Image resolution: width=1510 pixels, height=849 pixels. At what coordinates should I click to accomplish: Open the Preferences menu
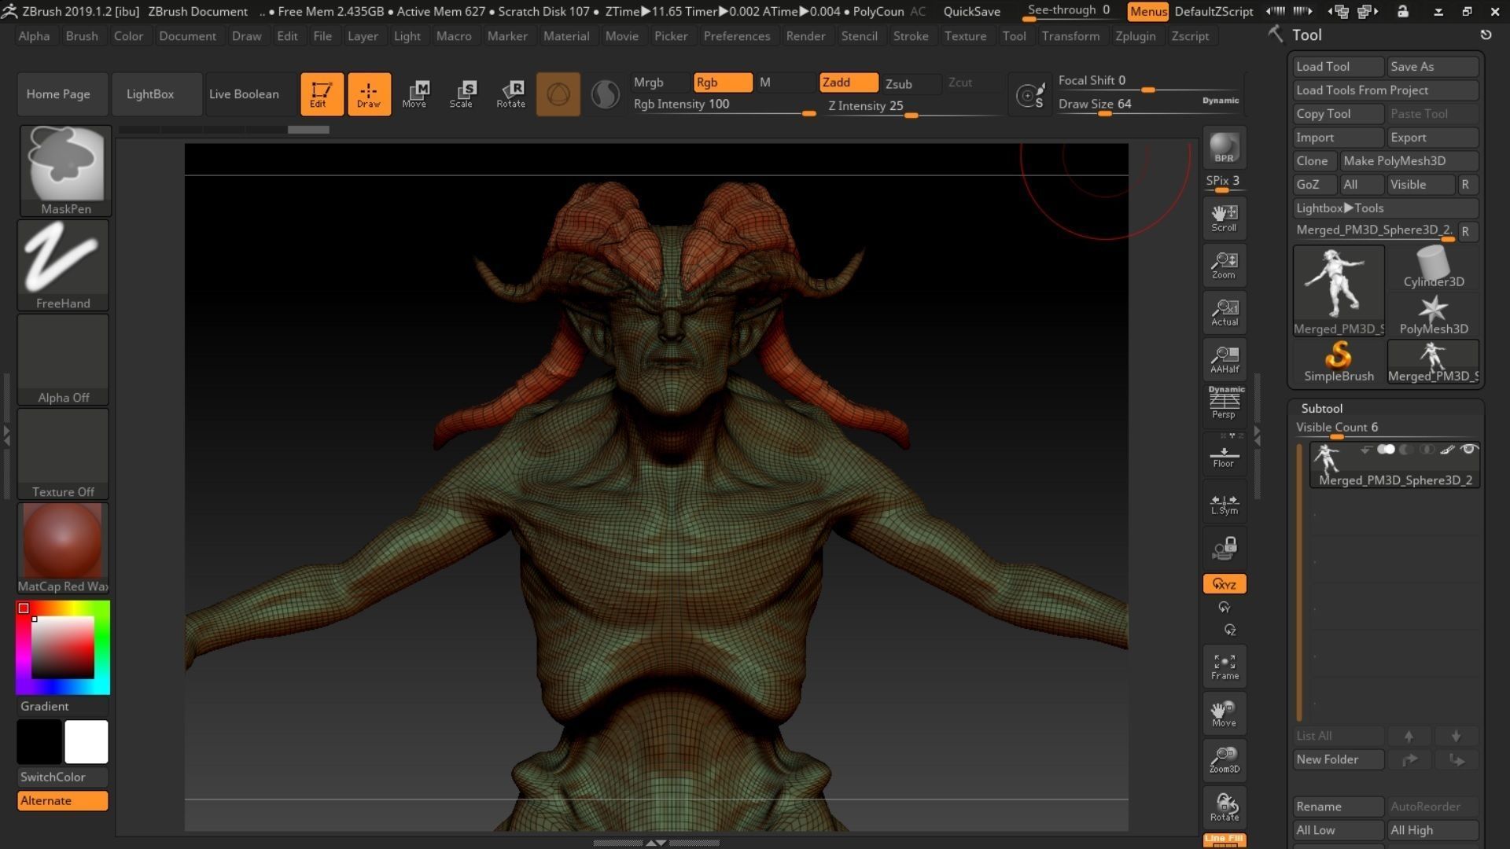tap(737, 35)
